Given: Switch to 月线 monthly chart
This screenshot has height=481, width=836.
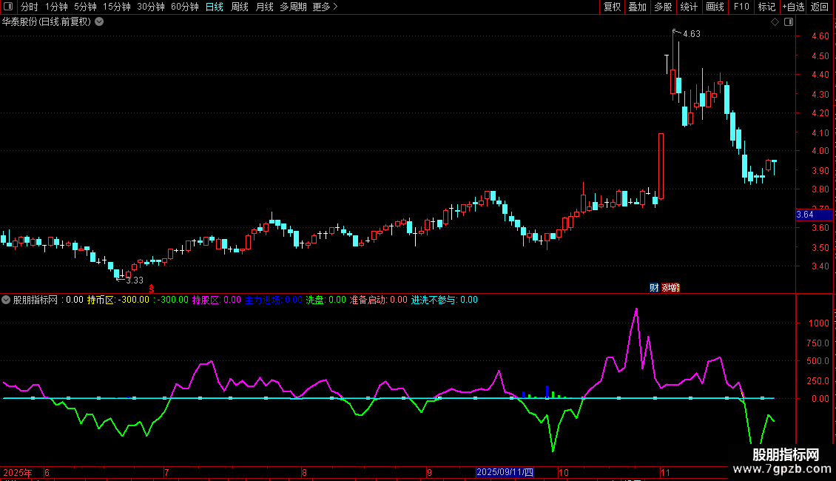Looking at the screenshot, I should coord(264,7).
